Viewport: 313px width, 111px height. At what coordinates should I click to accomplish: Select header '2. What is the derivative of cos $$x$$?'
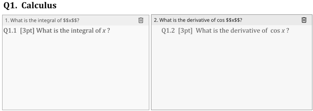(x=198, y=20)
